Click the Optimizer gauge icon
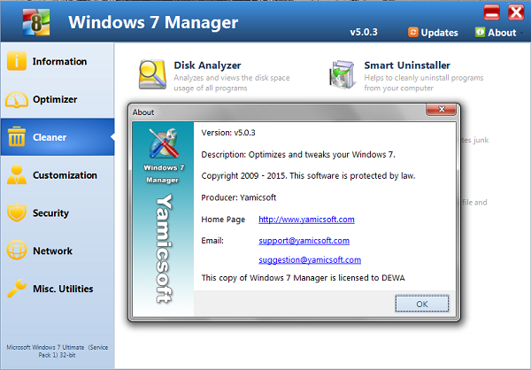This screenshot has height=370, width=531. (x=17, y=100)
